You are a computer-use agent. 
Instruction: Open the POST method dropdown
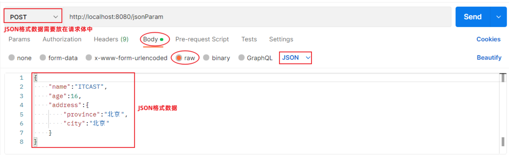[x=33, y=16]
